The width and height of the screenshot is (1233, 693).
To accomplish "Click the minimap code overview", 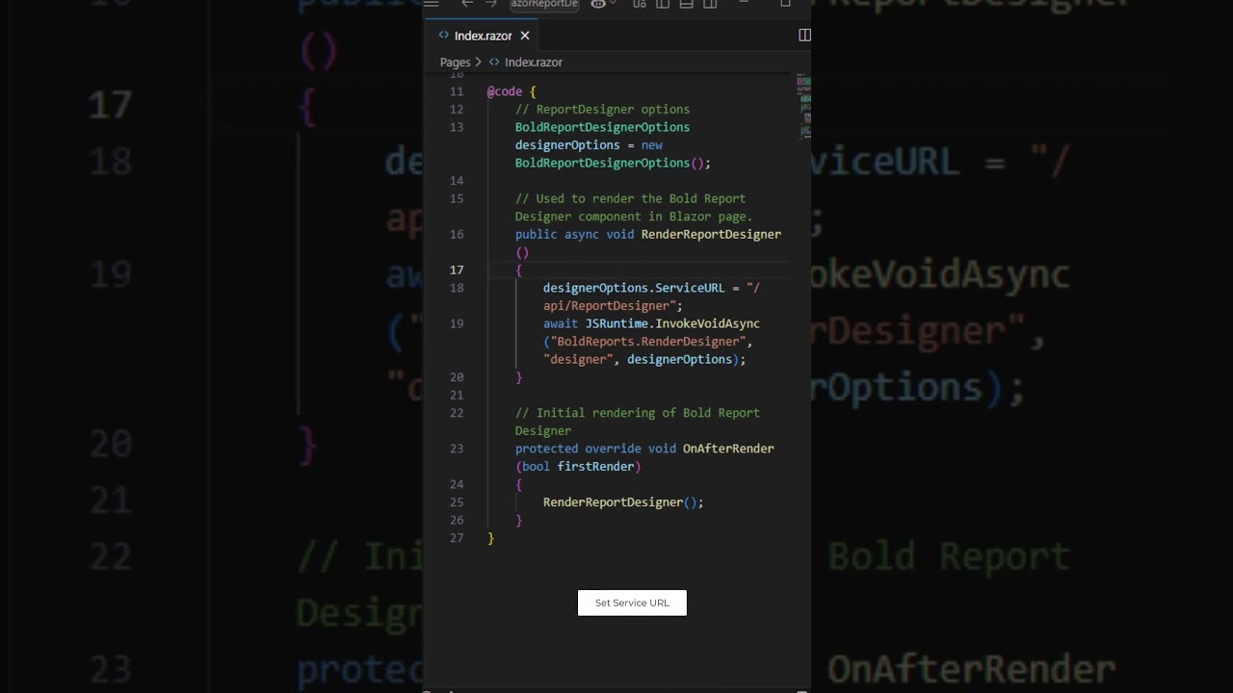I will pyautogui.click(x=803, y=108).
